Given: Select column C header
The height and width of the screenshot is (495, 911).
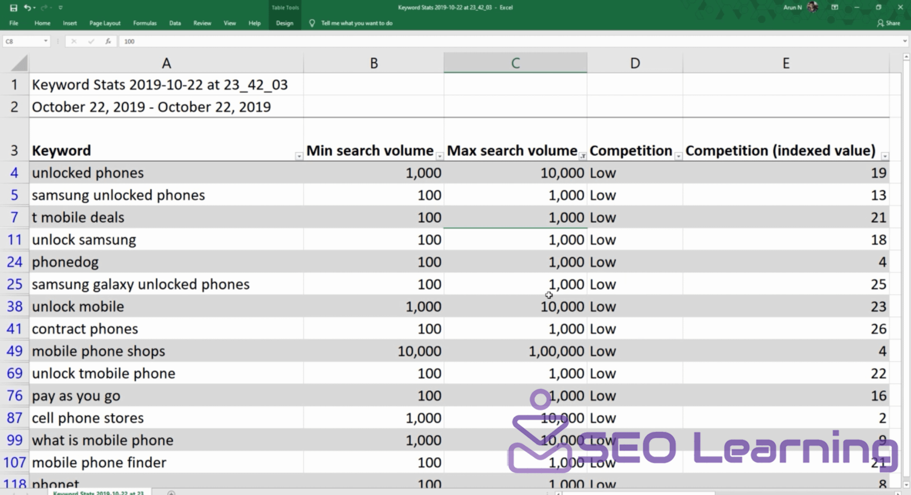Looking at the screenshot, I should pyautogui.click(x=515, y=63).
